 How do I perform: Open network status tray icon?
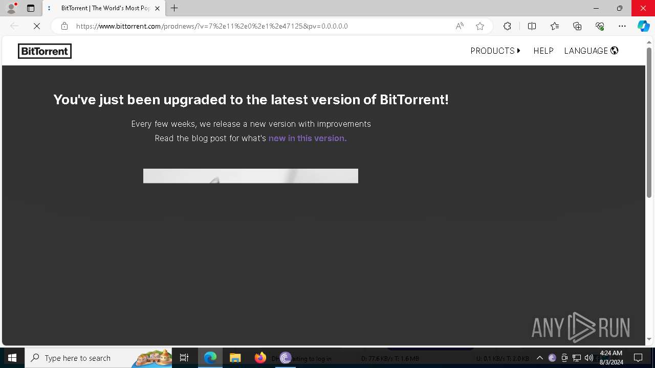pos(577,358)
